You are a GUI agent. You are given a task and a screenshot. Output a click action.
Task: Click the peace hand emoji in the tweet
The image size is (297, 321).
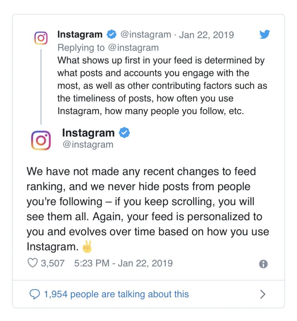pos(87,246)
